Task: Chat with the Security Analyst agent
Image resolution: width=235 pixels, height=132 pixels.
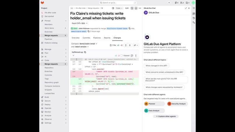Action: (x=177, y=104)
